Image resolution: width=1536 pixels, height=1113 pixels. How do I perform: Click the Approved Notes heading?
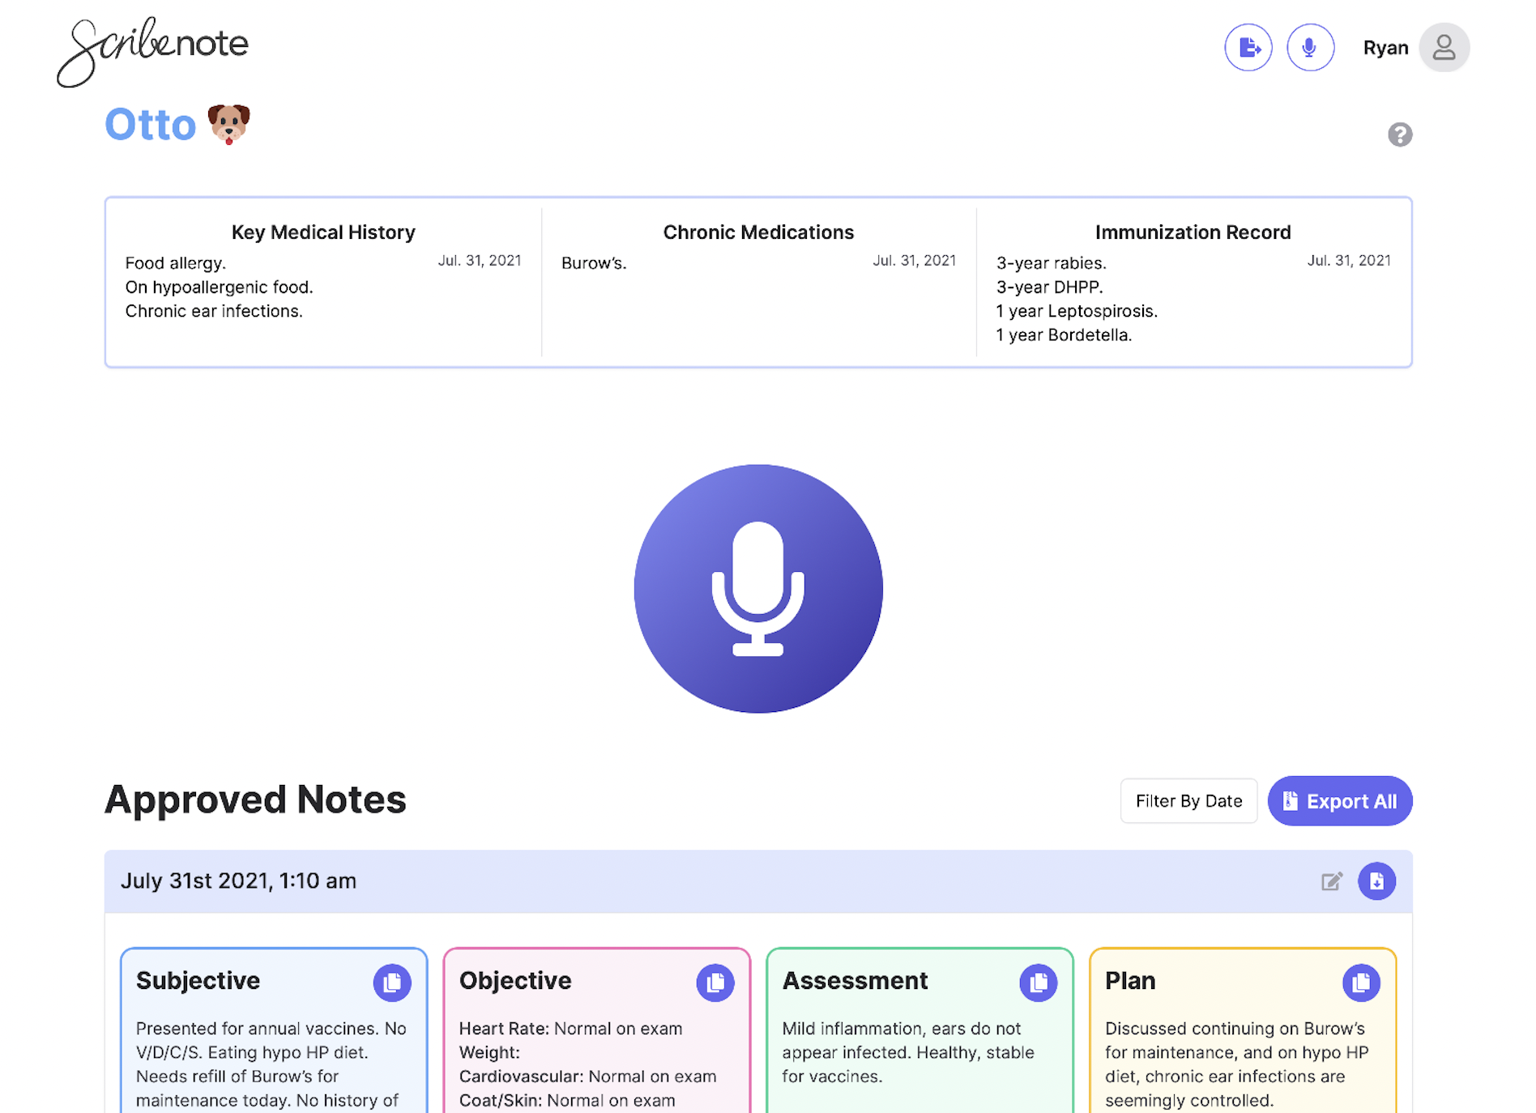point(255,800)
